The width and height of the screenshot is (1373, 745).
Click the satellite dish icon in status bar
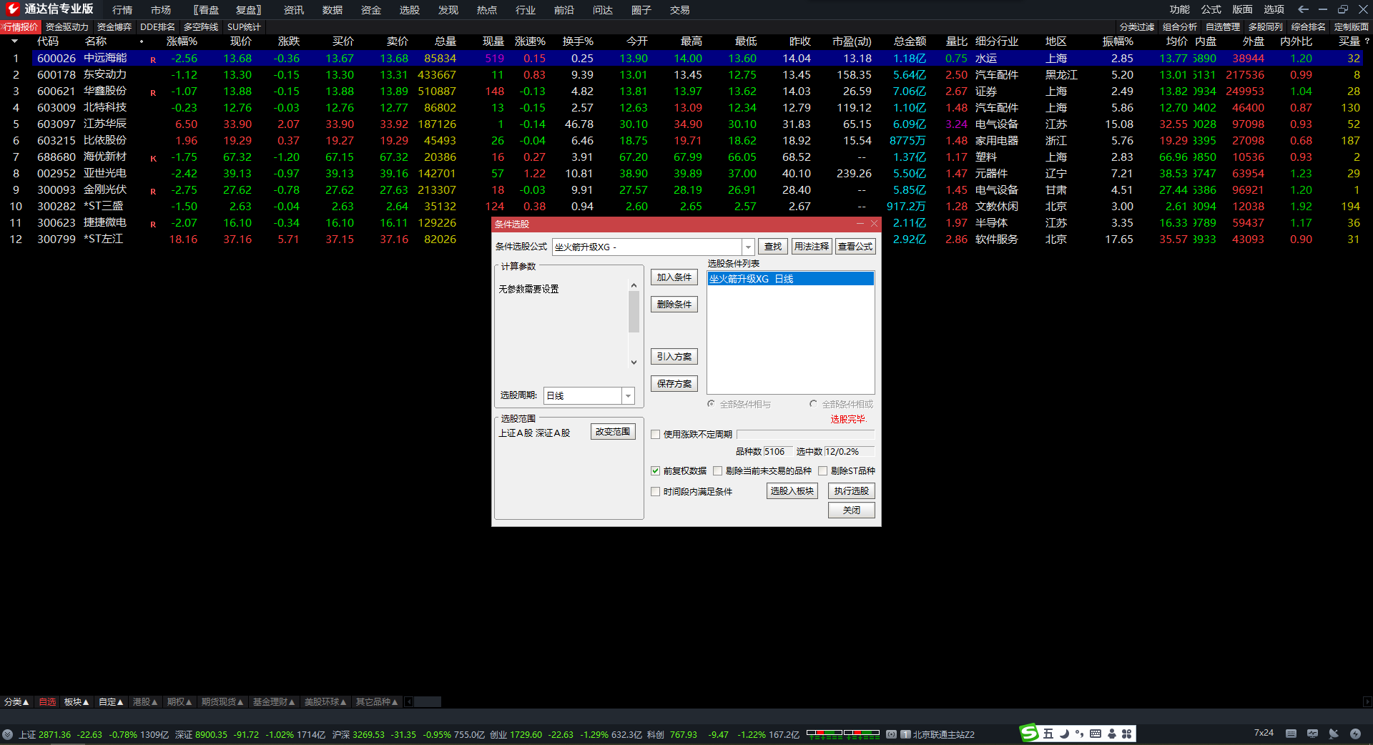pyautogui.click(x=1334, y=734)
